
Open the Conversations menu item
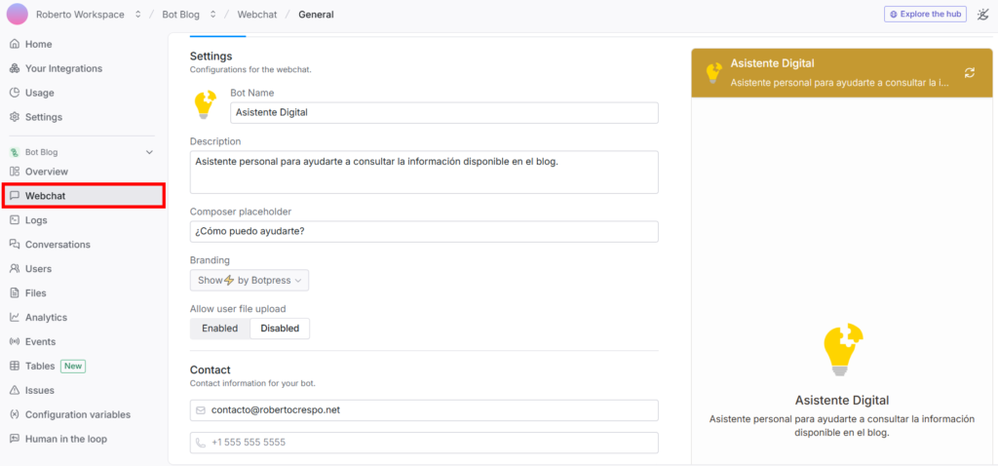(x=50, y=245)
